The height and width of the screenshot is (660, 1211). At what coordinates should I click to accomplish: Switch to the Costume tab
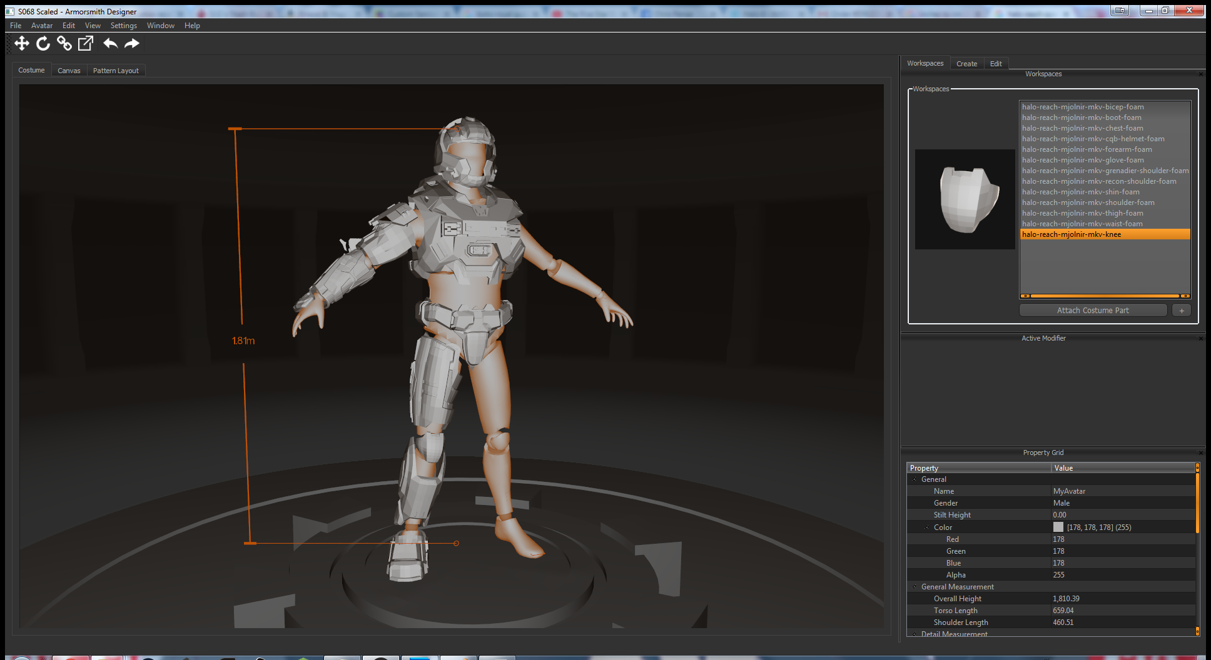click(x=31, y=70)
